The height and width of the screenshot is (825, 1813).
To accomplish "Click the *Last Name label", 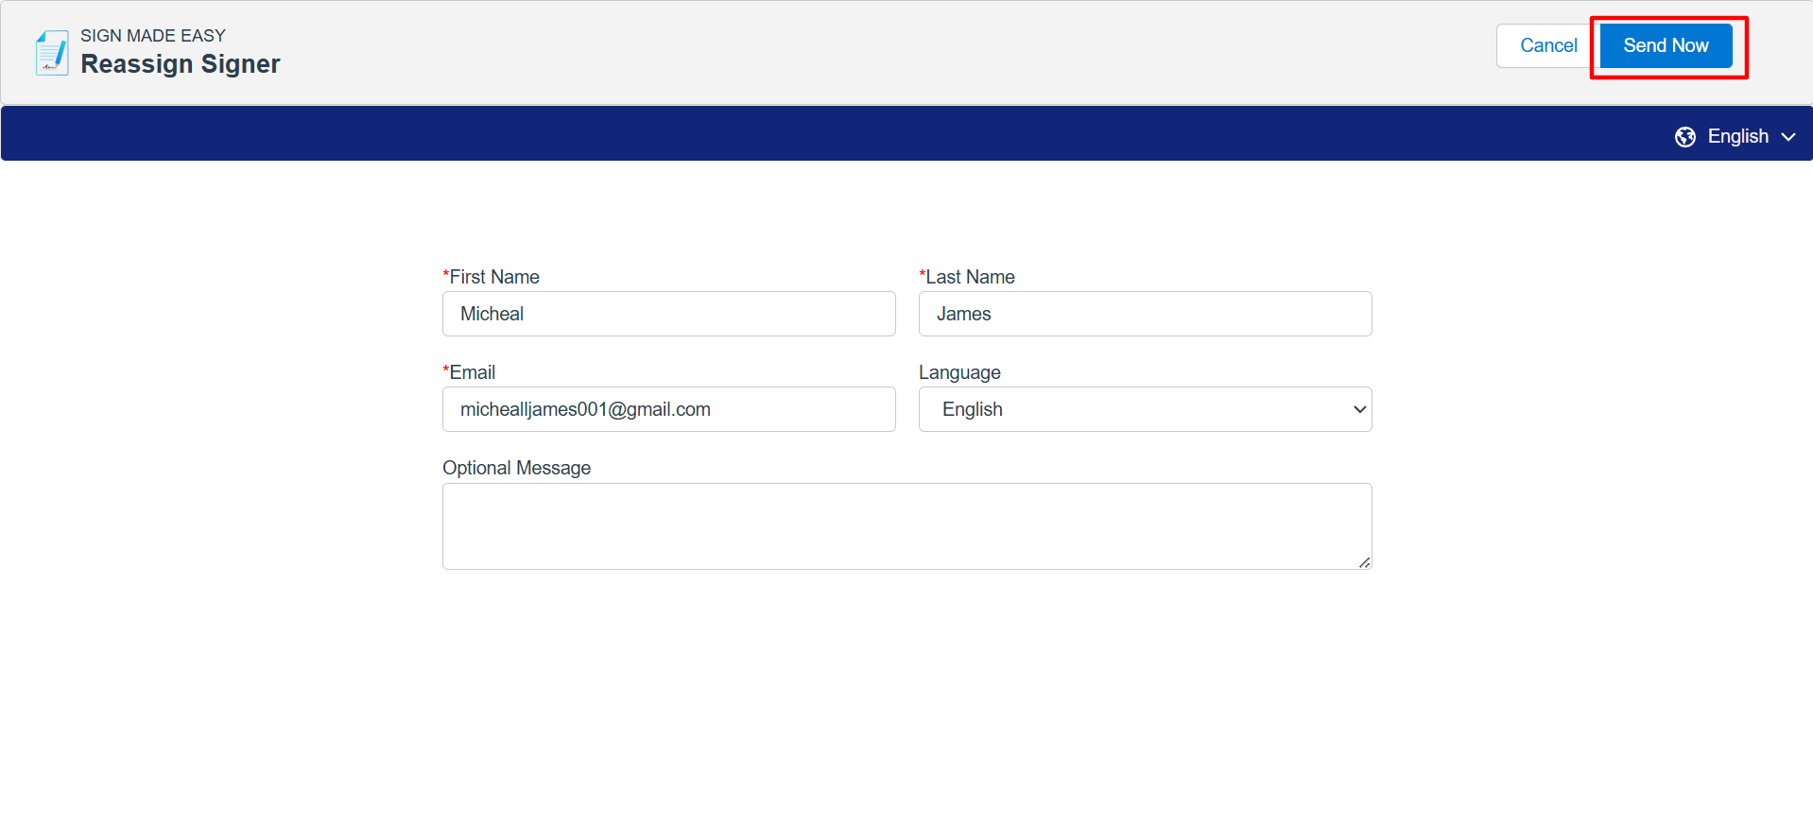I will click(x=967, y=277).
